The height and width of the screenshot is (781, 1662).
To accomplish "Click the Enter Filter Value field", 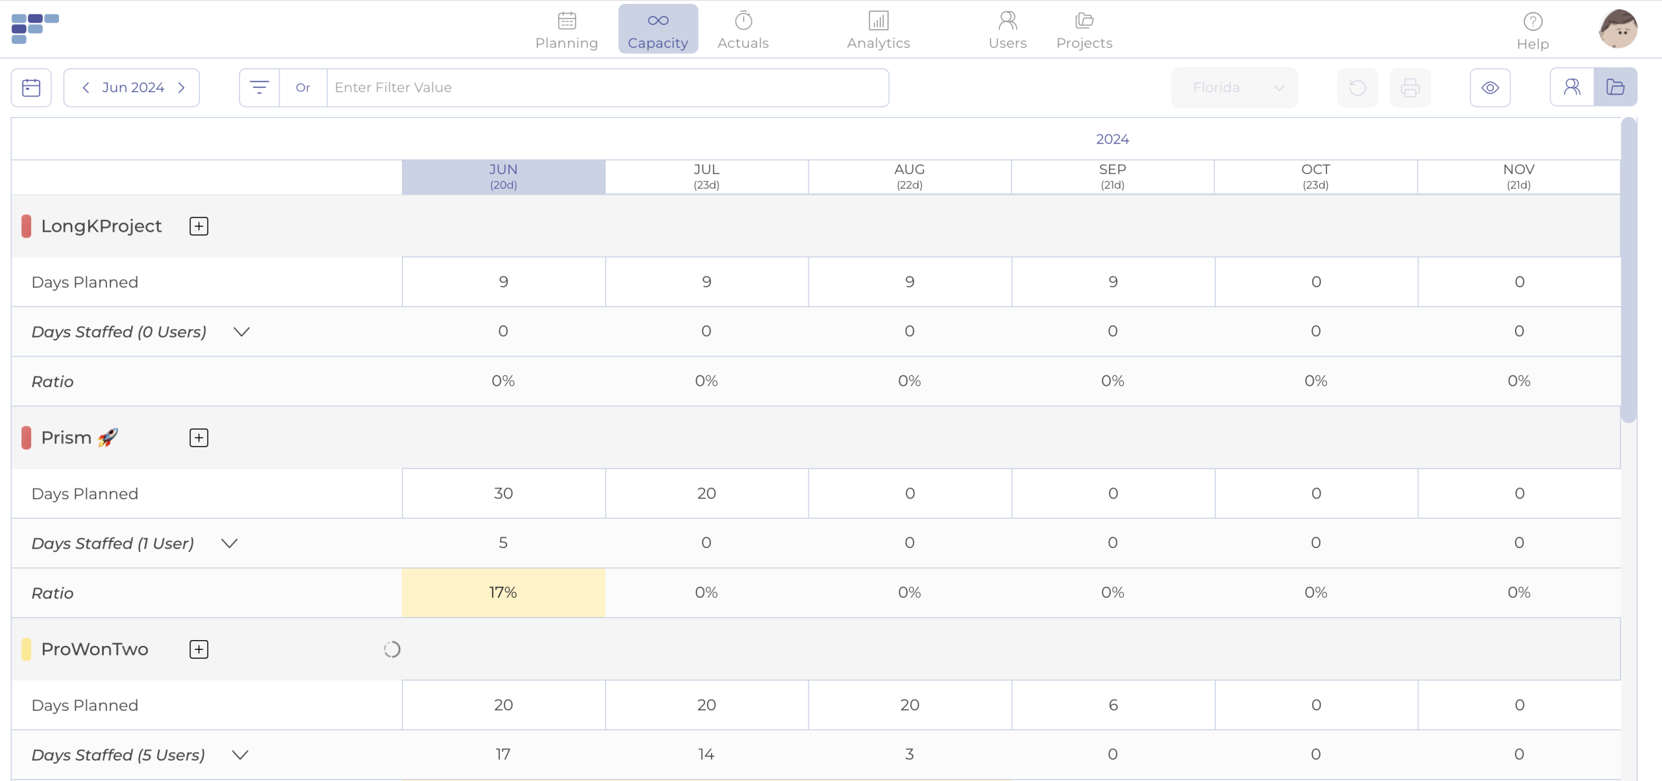I will 607,88.
